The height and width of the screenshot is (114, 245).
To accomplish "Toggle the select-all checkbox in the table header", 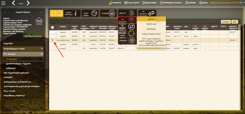I will tap(52, 27).
